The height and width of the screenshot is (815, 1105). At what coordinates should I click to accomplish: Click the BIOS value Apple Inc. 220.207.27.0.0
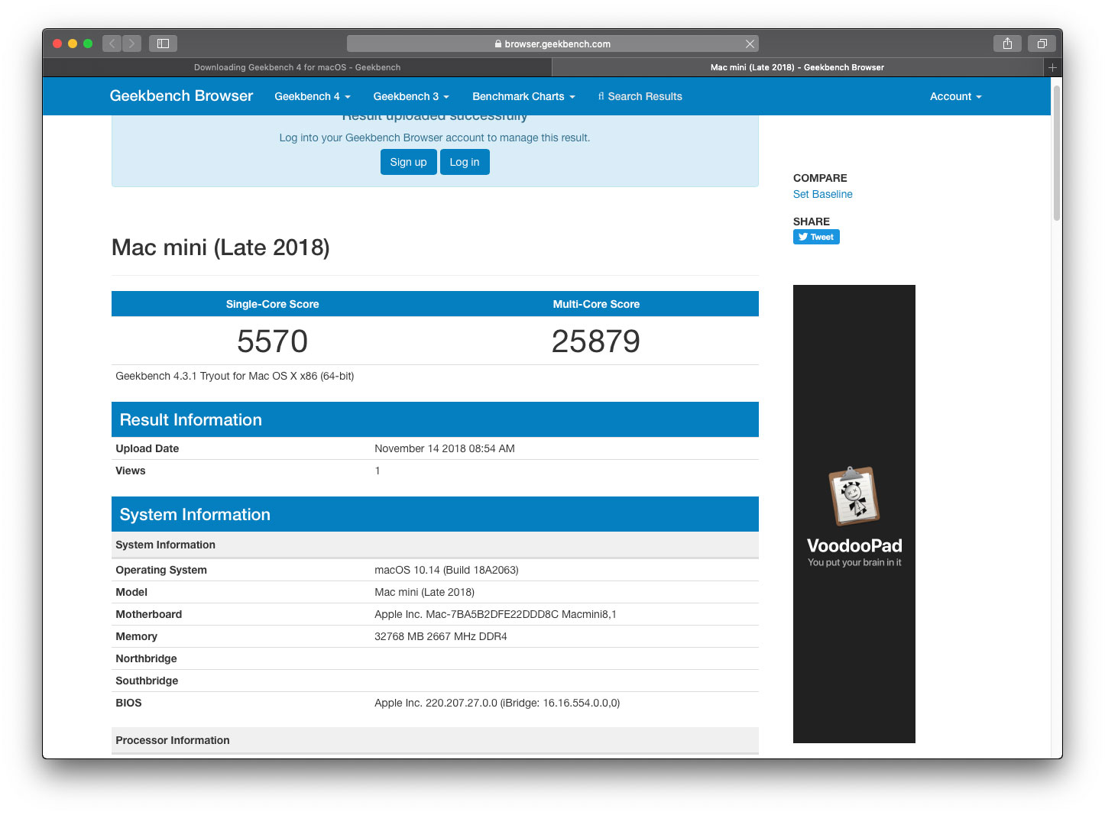pos(497,703)
